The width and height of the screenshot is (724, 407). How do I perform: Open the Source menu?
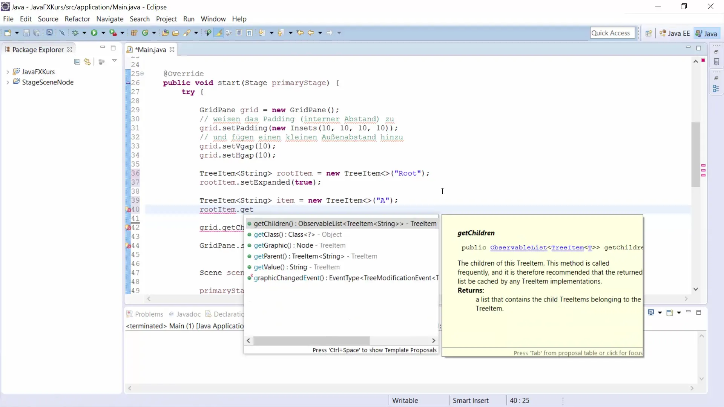pyautogui.click(x=48, y=19)
